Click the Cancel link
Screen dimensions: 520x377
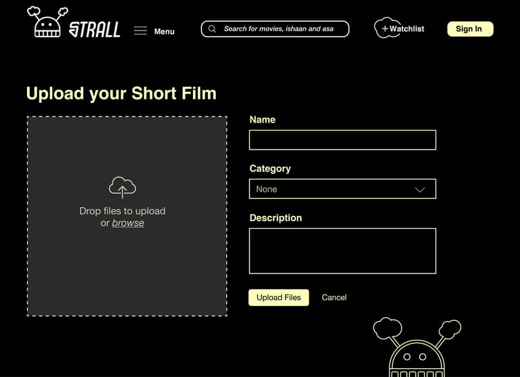point(334,297)
